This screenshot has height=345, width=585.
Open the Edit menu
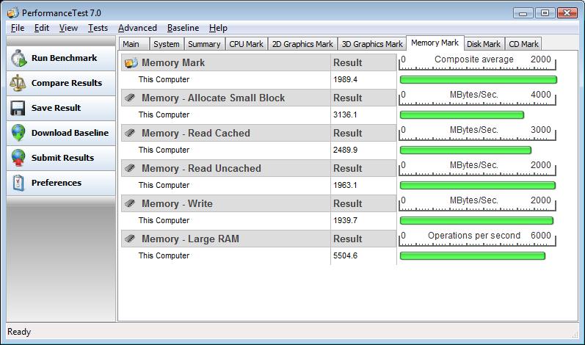[41, 28]
